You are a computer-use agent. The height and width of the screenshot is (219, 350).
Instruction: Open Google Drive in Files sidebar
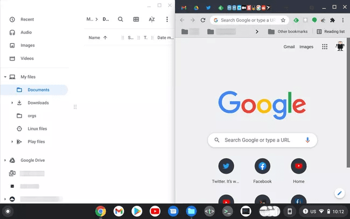33,160
